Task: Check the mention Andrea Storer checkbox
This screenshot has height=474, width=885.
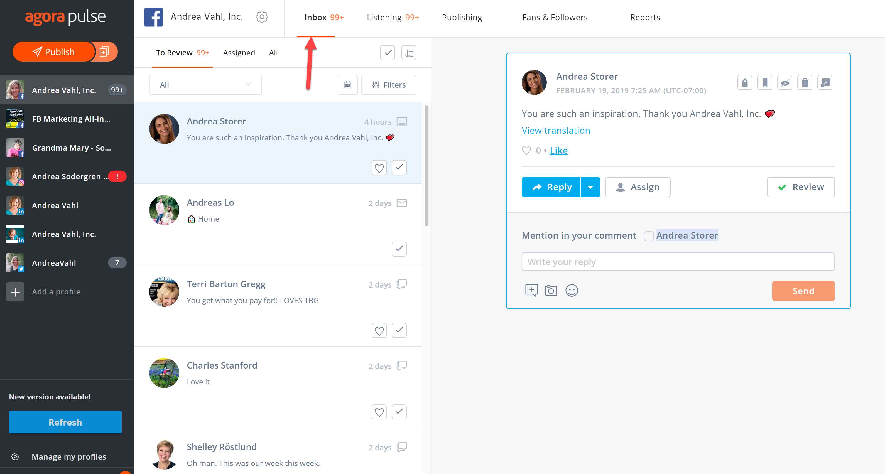Action: pos(649,236)
